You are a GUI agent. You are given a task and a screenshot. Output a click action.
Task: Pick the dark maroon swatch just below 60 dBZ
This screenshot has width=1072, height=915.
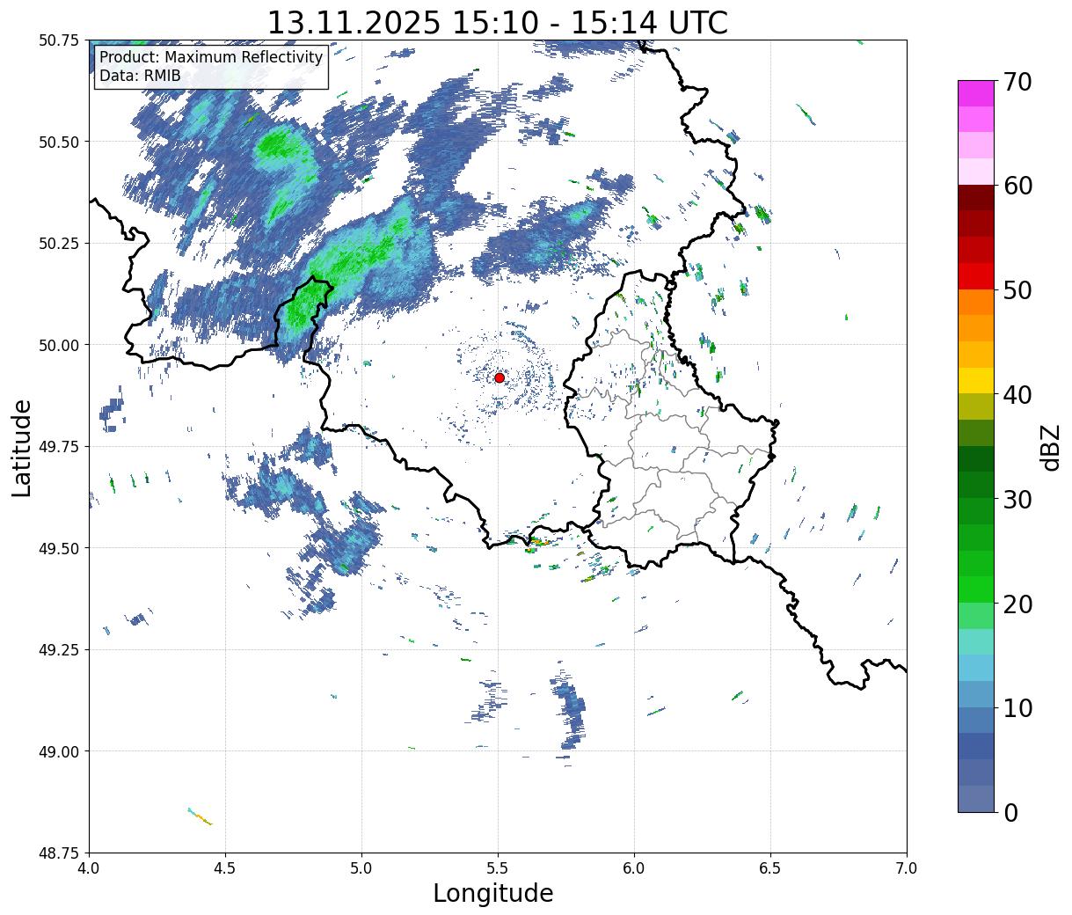(976, 198)
